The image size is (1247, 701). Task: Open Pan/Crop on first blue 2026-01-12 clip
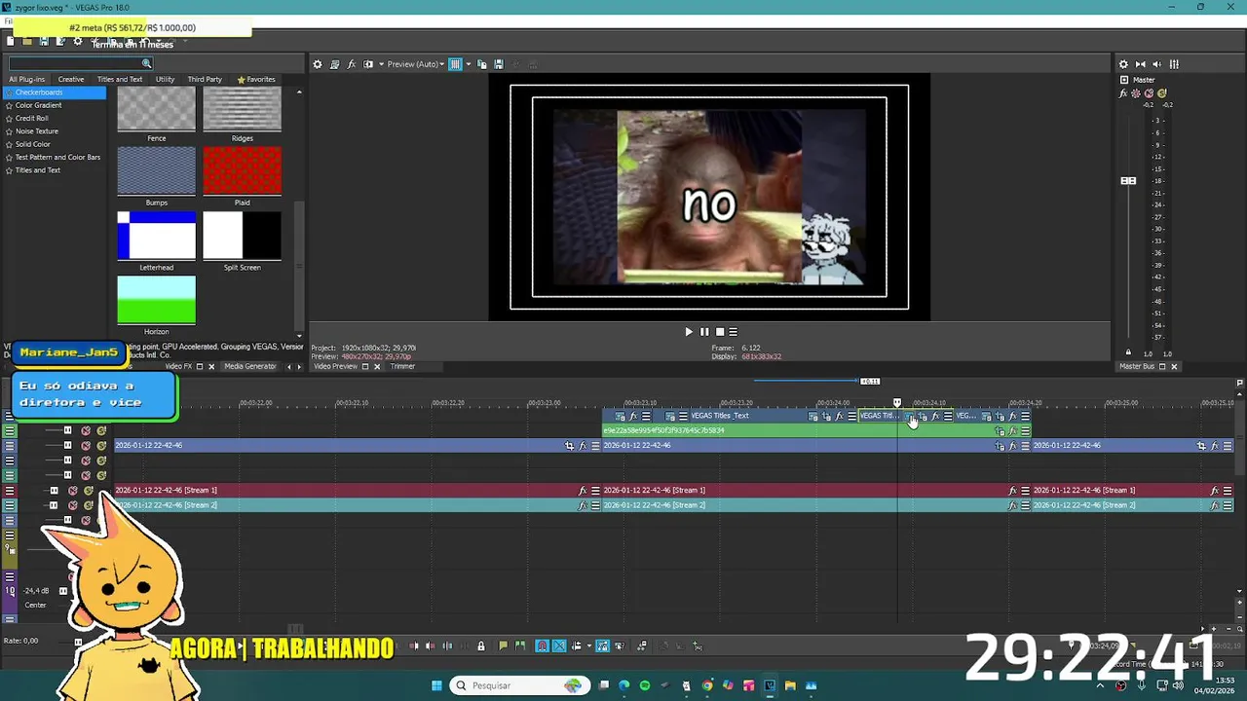coord(570,446)
